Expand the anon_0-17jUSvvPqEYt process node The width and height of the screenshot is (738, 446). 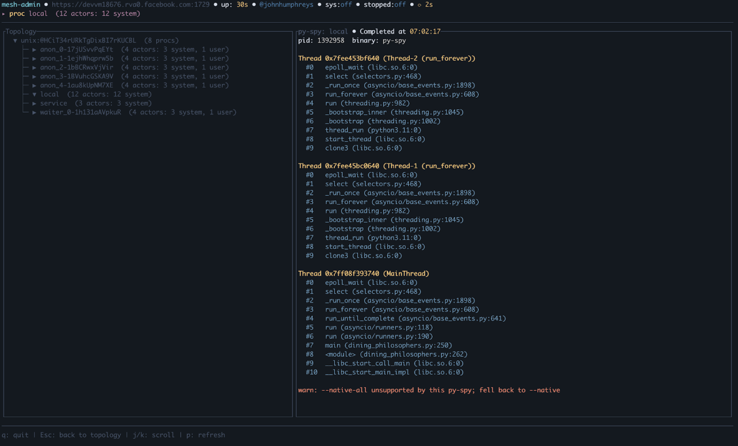[34, 49]
